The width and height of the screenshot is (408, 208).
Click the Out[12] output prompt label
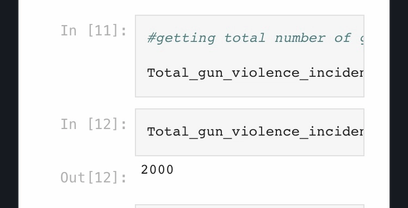pos(94,178)
